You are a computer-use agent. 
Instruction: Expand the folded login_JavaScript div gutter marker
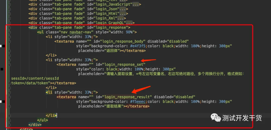point(9,4)
